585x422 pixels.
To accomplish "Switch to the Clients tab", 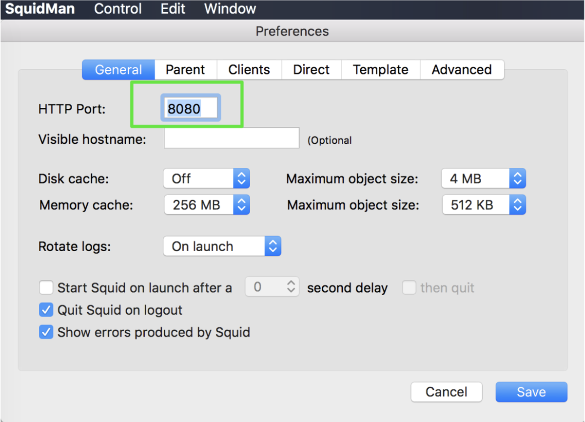I will 249,70.
